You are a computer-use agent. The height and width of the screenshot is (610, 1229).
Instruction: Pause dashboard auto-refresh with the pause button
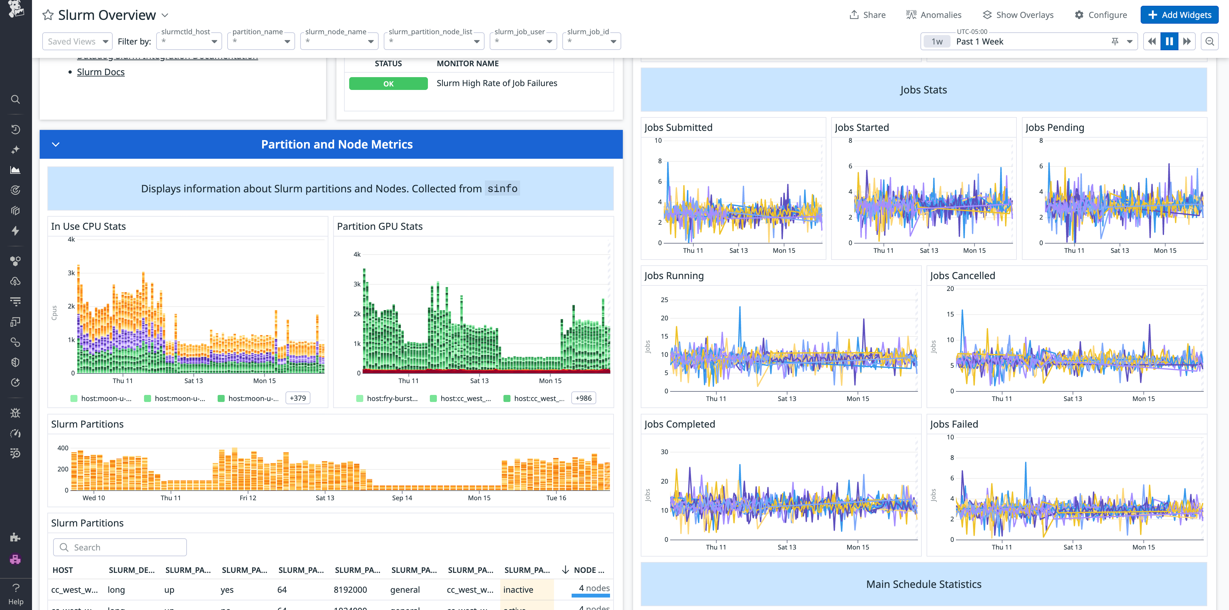pos(1169,41)
